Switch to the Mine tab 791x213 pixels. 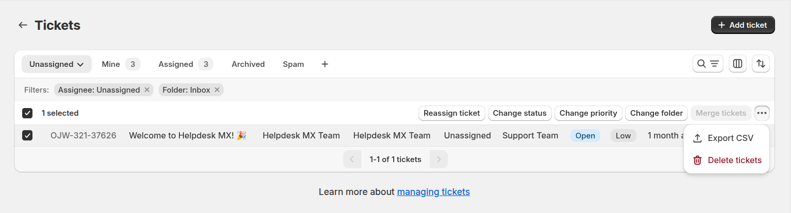coord(120,64)
